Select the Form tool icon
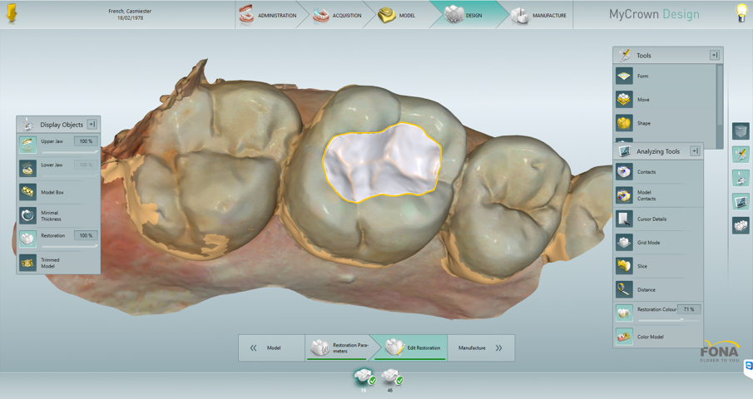This screenshot has height=399, width=753. 624,76
